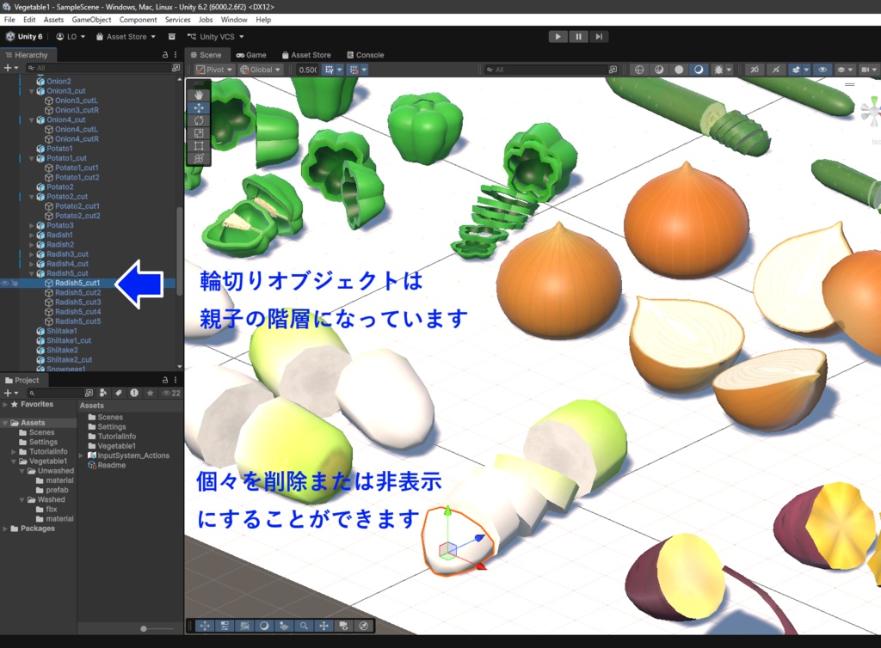Toggle the Hierarchy panel lock icon
Image resolution: width=881 pixels, height=648 pixels.
coord(165,54)
